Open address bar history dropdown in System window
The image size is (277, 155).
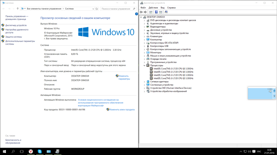pyautogui.click(x=93, y=9)
